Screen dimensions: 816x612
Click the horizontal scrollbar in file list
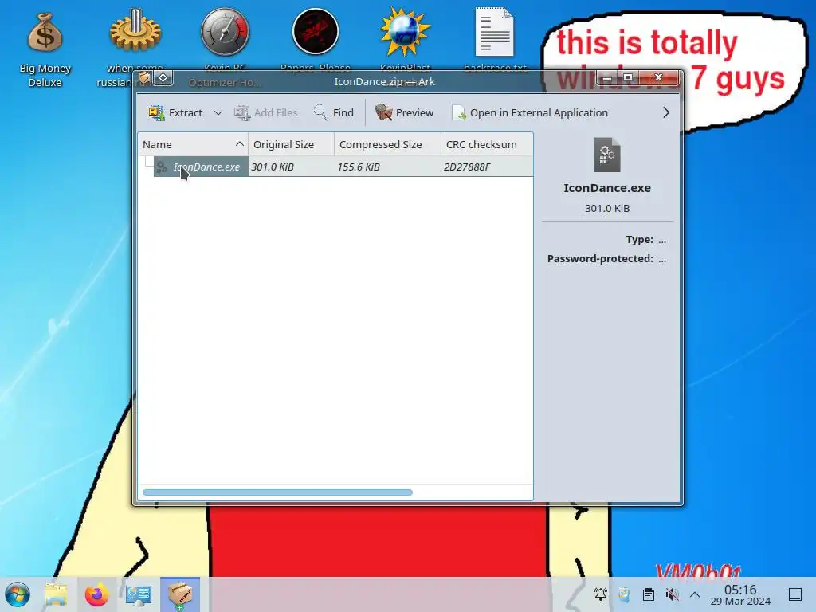click(277, 492)
